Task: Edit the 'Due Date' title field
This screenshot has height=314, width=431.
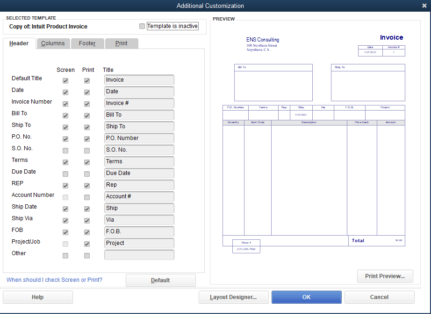Action: [139, 173]
